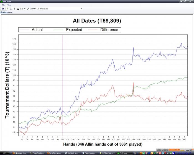Click the speaker volume tray icon
The height and width of the screenshot is (155, 194).
click(x=168, y=153)
